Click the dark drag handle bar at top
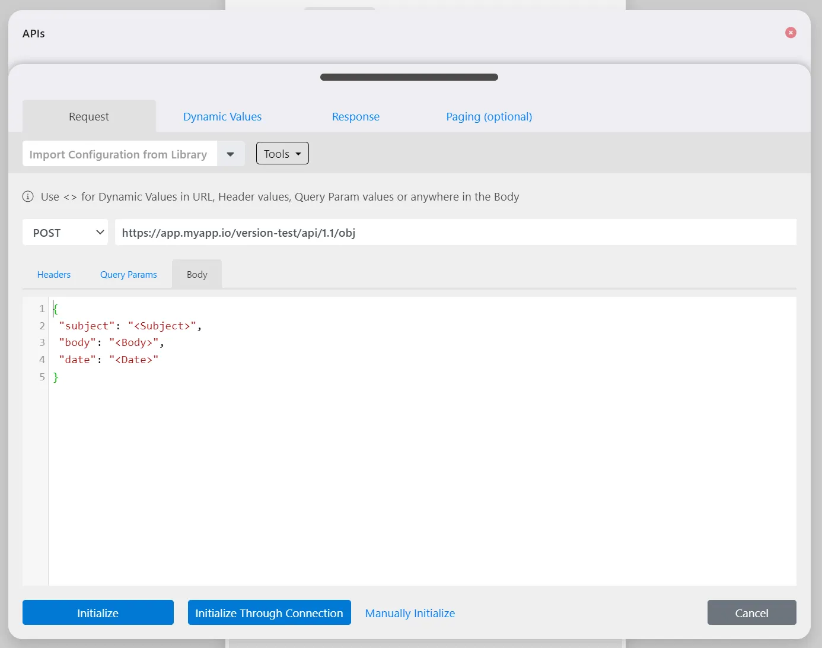Screen dimensions: 822x648 click(409, 77)
